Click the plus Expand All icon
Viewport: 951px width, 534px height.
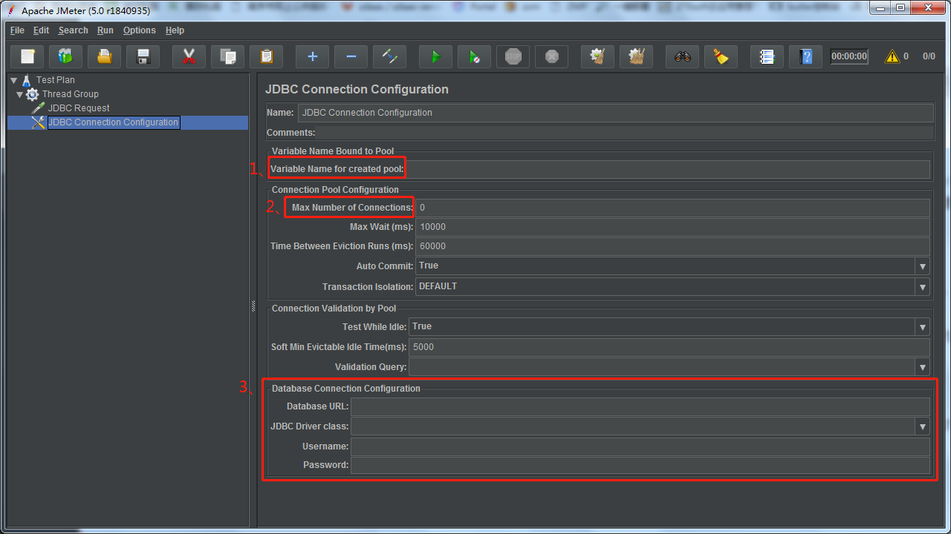point(312,56)
